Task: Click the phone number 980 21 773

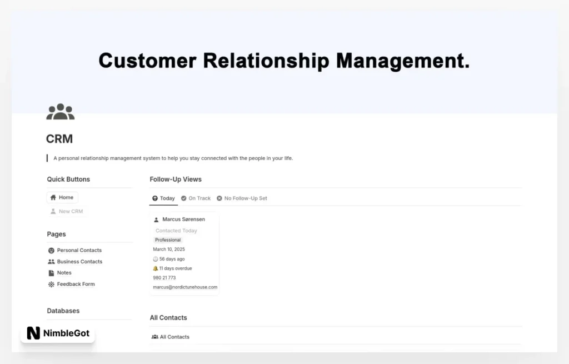Action: pyautogui.click(x=164, y=278)
